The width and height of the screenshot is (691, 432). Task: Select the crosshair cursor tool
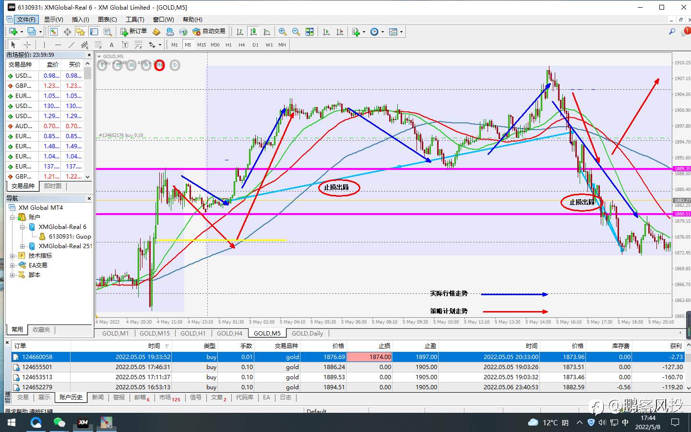click(x=27, y=45)
